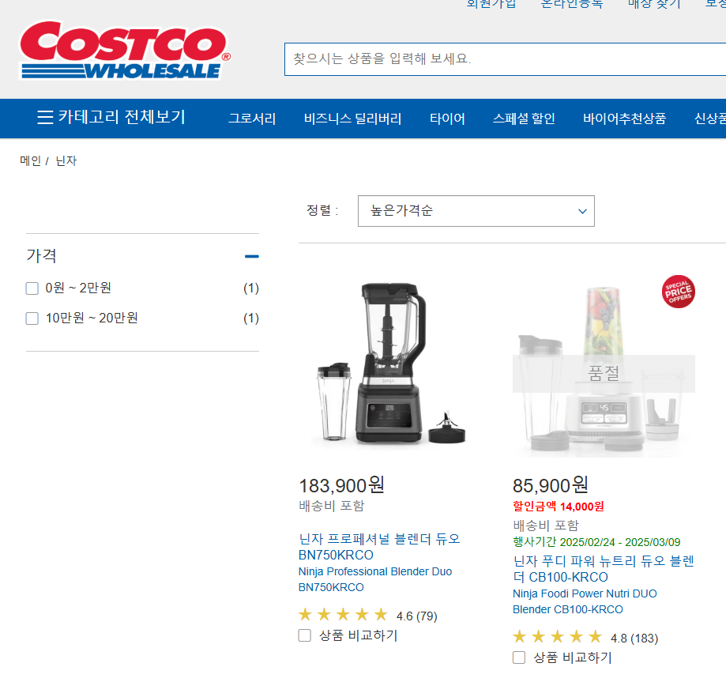Open the 스페셜 할인 menu item
This screenshot has width=726, height=697.
pyautogui.click(x=524, y=119)
